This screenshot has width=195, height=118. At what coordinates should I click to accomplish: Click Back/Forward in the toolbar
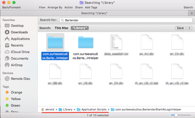(11, 7)
